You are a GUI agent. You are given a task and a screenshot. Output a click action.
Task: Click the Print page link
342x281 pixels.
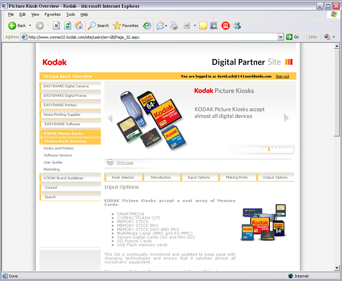tap(125, 162)
